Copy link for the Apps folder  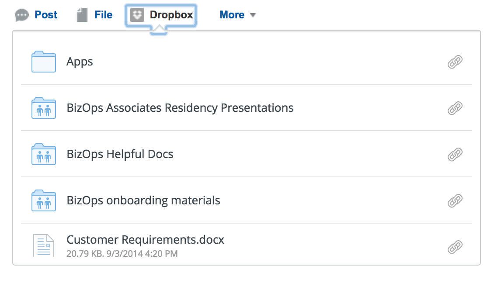455,62
